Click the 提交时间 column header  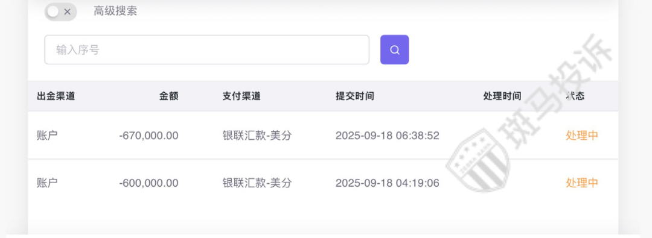[x=355, y=96]
